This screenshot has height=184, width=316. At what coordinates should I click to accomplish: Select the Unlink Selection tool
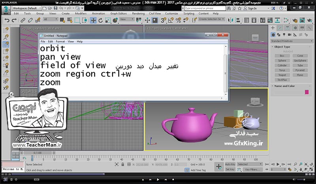click(x=30, y=21)
